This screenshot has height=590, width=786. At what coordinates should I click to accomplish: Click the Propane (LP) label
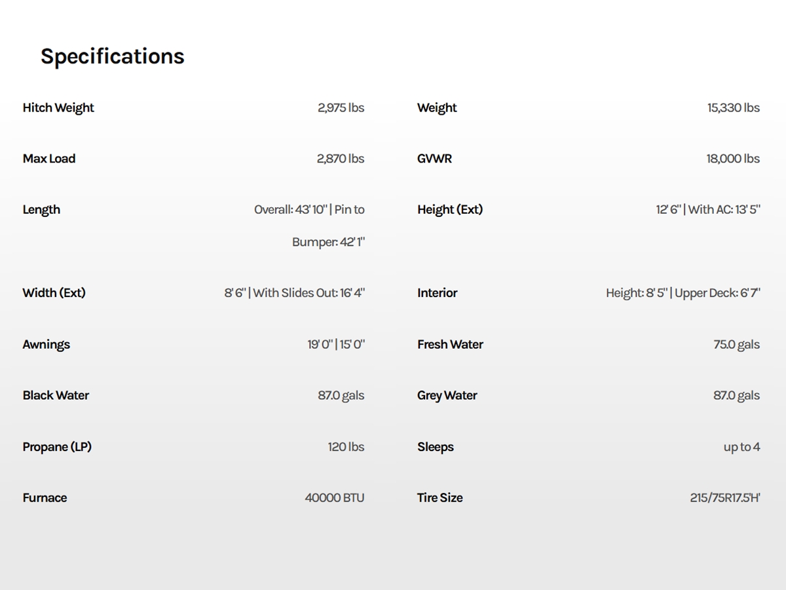(x=57, y=447)
